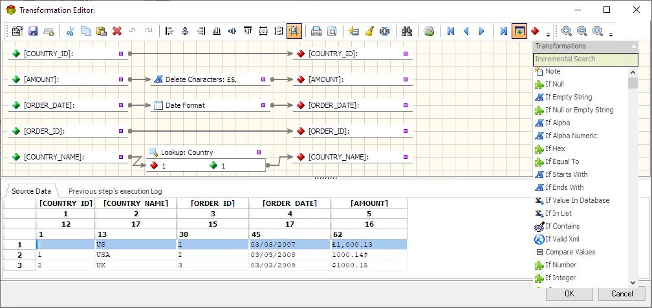Open transformation properties from the toolbar
The width and height of the screenshot is (652, 308).
[x=17, y=31]
